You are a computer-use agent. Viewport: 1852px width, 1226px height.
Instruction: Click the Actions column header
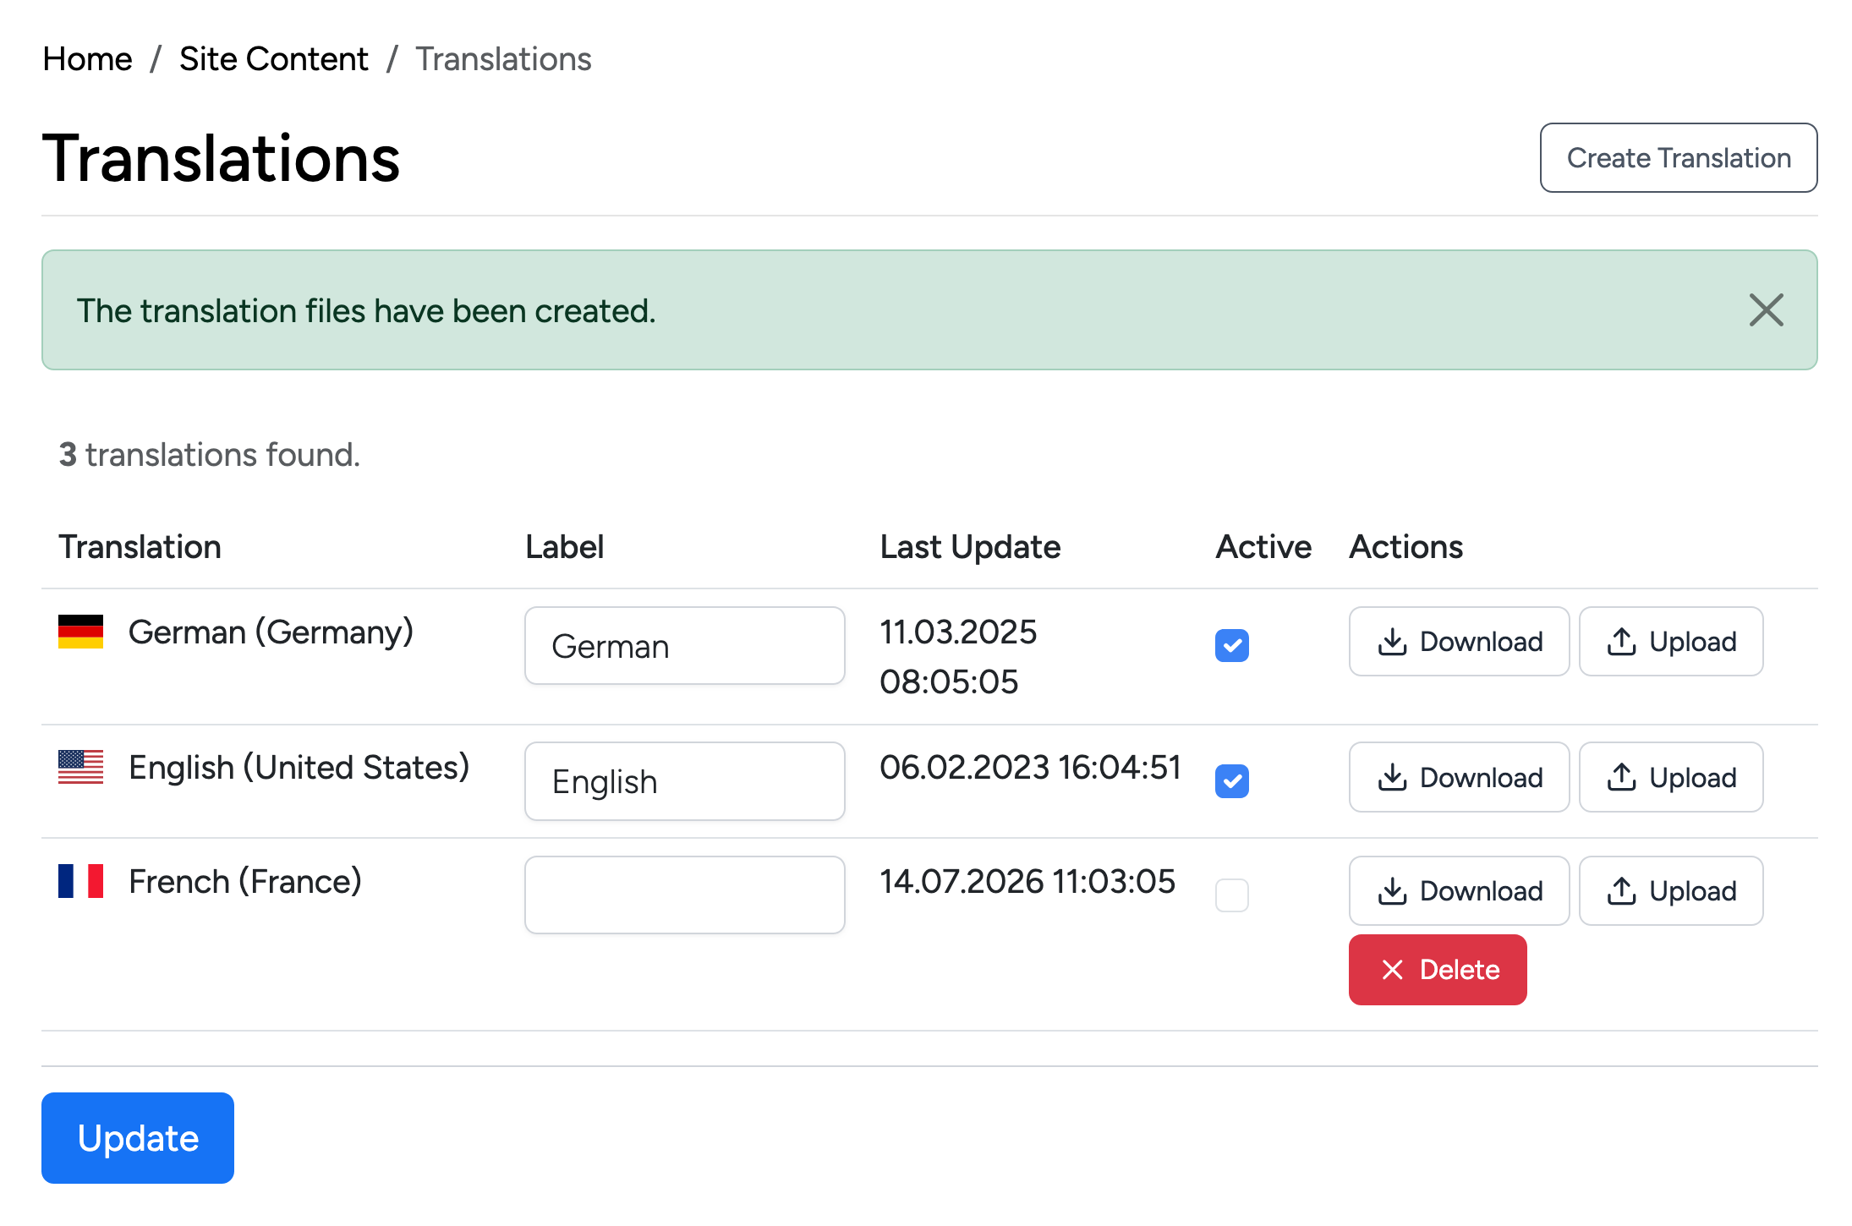(x=1405, y=547)
